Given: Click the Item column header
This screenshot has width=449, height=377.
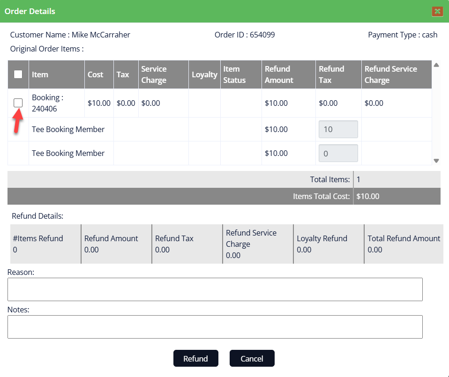Looking at the screenshot, I should click(x=40, y=74).
